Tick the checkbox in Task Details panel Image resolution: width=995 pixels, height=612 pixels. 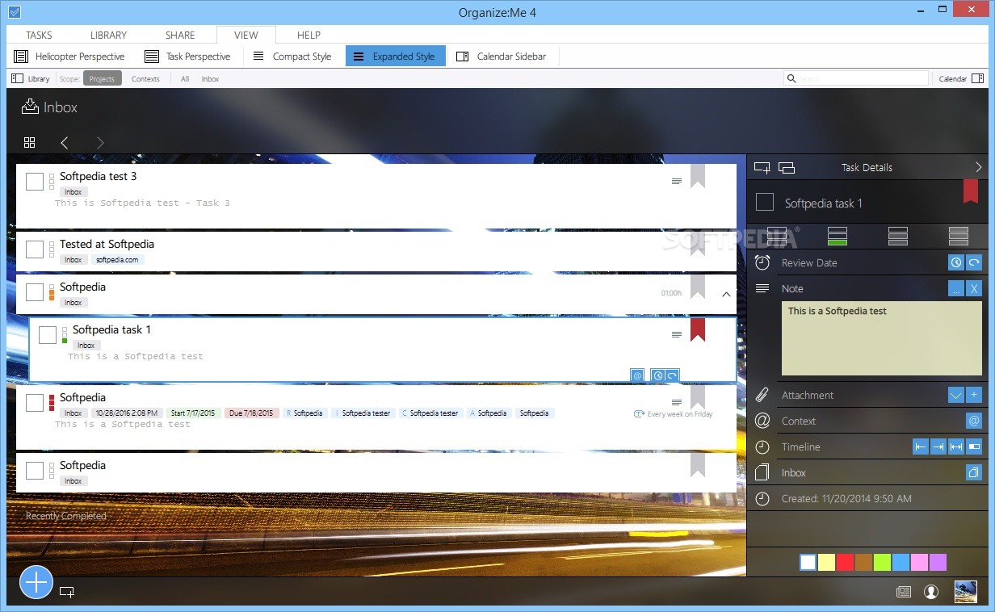pos(764,202)
